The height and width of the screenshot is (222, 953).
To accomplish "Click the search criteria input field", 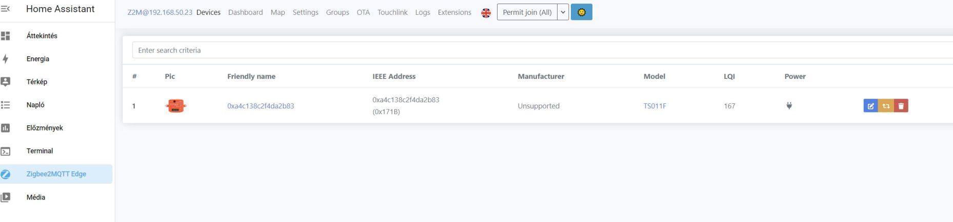I will [542, 50].
